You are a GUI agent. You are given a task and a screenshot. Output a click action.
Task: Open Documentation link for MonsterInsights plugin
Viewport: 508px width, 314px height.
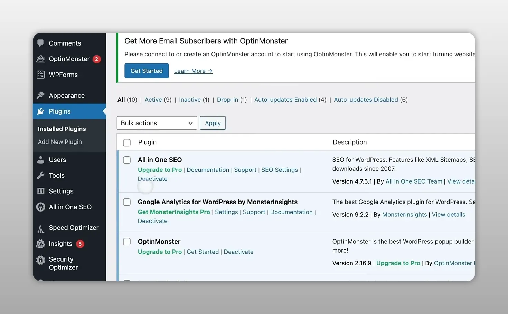[291, 212]
